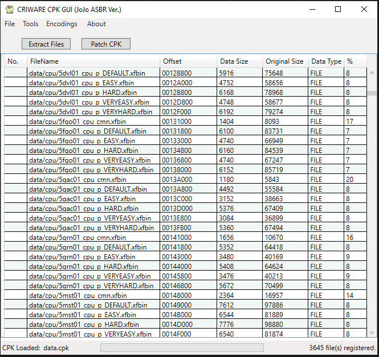This screenshot has height=357, width=379.
Task: Click the vertical scrollbar thumb
Action: tap(372, 93)
